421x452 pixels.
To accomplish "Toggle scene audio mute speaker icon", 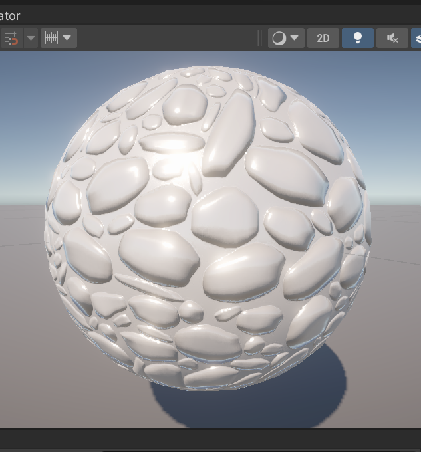I will click(x=392, y=38).
